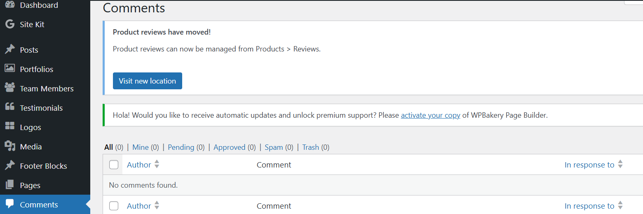The width and height of the screenshot is (643, 214).
Task: Click the Posts pushpin icon
Action: [x=10, y=50]
